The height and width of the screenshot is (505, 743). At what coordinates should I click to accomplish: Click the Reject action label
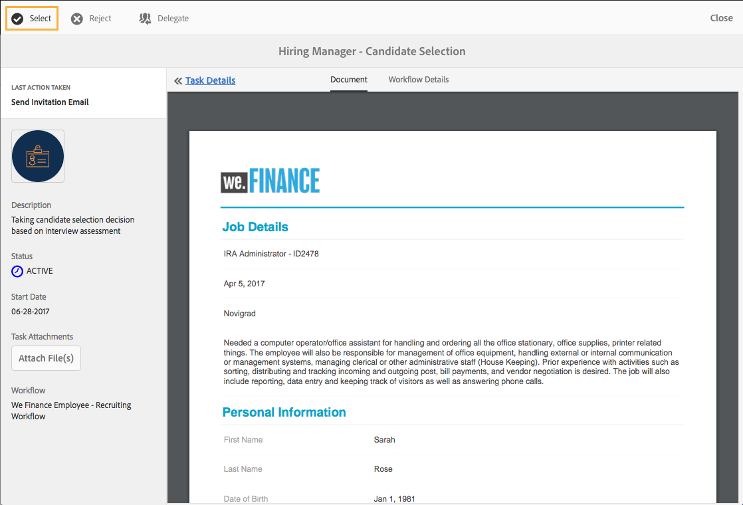100,19
